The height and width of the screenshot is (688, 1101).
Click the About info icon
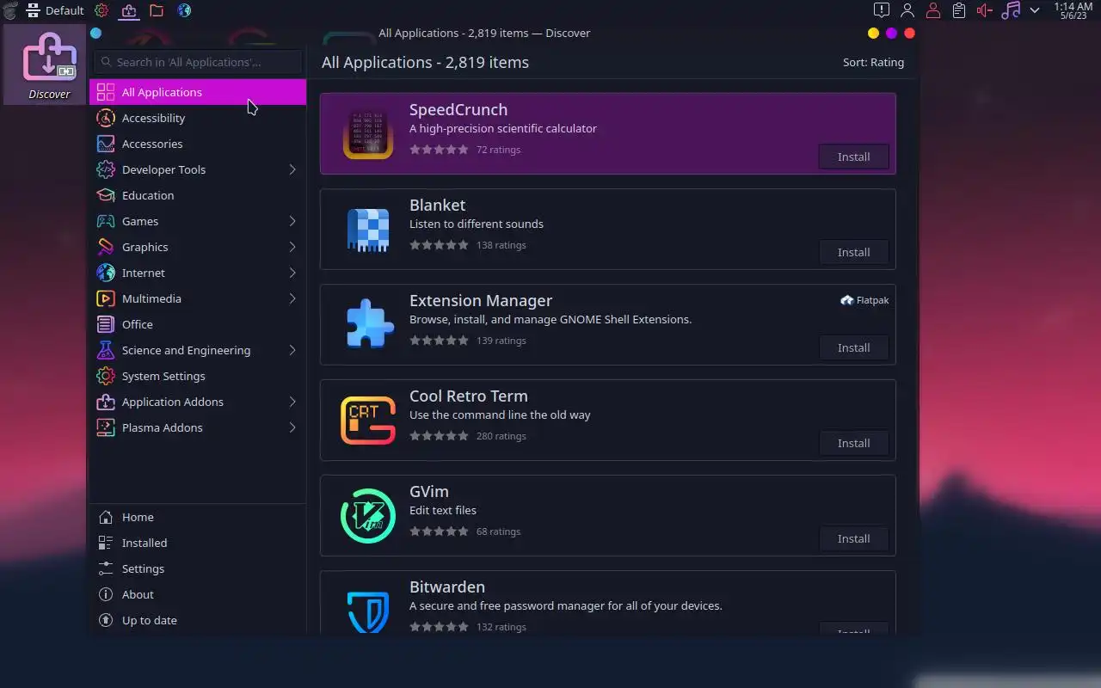pyautogui.click(x=106, y=594)
